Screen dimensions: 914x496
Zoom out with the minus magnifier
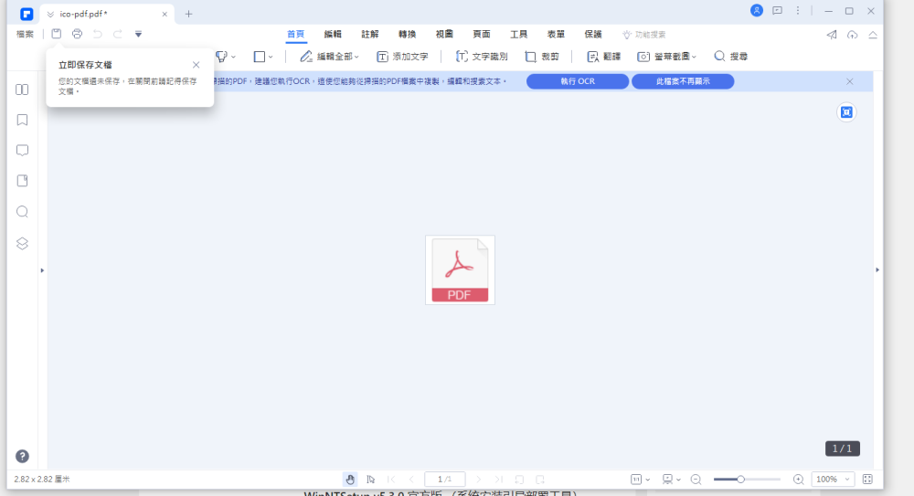coord(696,479)
